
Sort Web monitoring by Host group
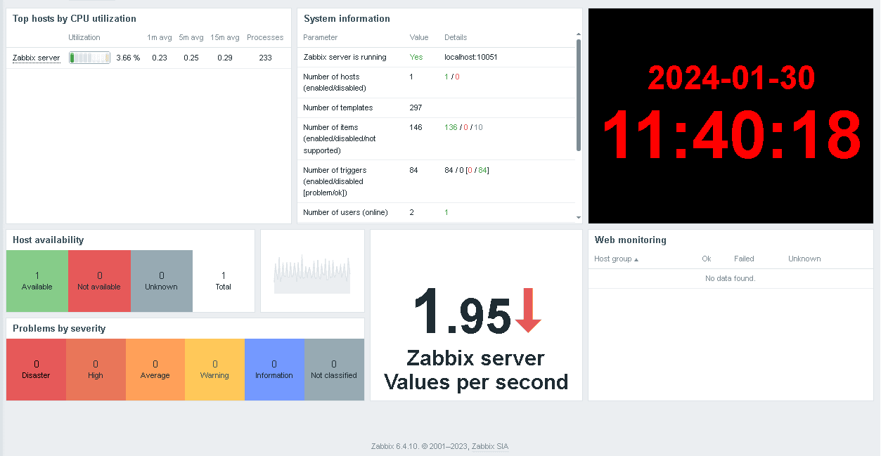[x=616, y=259]
